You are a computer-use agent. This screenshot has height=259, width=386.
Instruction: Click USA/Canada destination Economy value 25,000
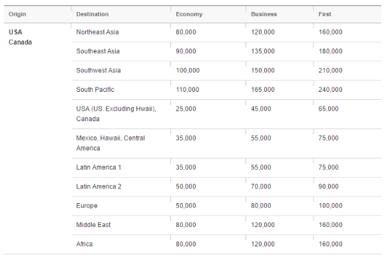(x=186, y=109)
